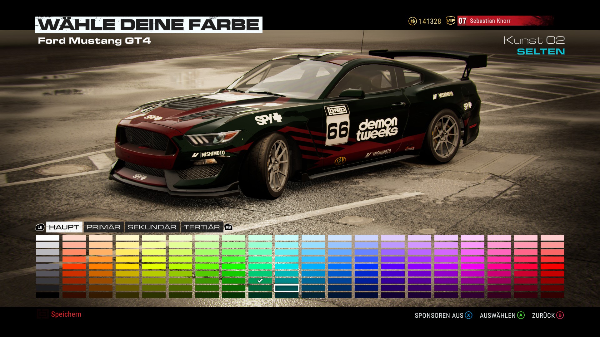
Task: Click the Kunst 02 livery name
Action: [x=534, y=40]
